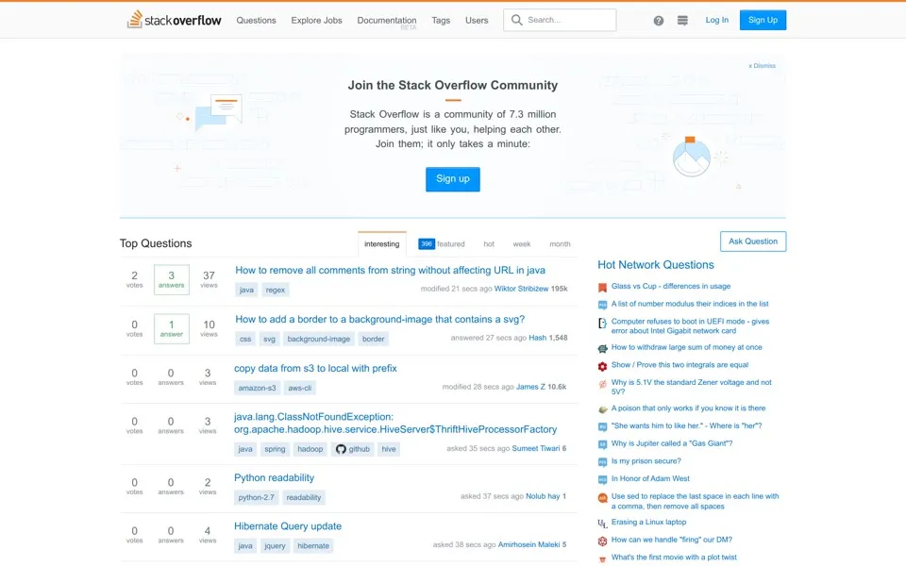Click the hadoop tag
The image size is (906, 566).
point(310,449)
